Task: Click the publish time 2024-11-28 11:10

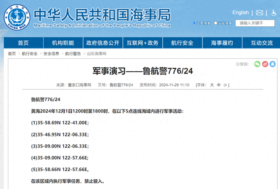Action: pos(174,85)
